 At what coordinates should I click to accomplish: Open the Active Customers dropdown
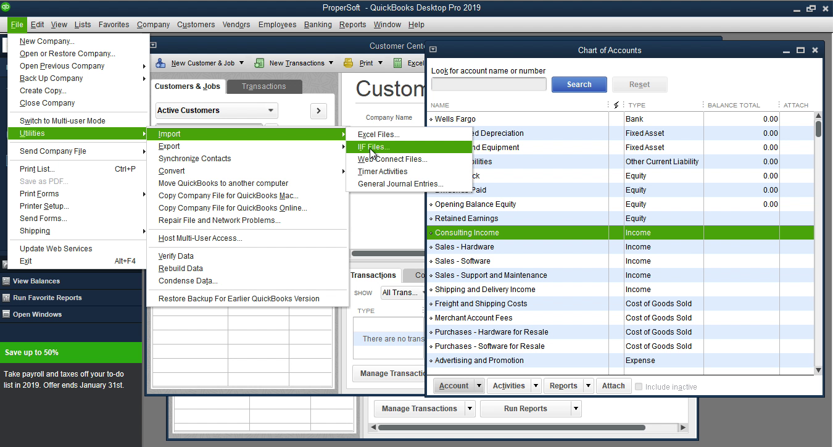tap(217, 111)
